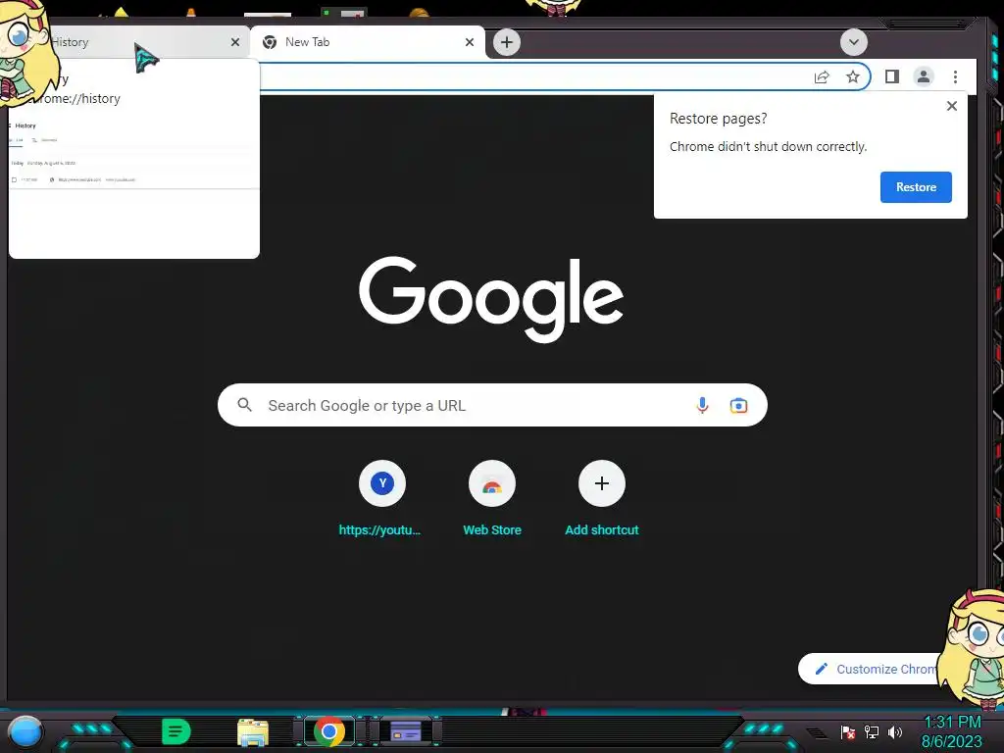
Task: Click the magnifier icon in search box
Action: 244,405
